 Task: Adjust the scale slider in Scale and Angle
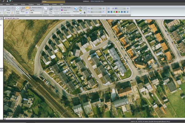tap(96, 9)
